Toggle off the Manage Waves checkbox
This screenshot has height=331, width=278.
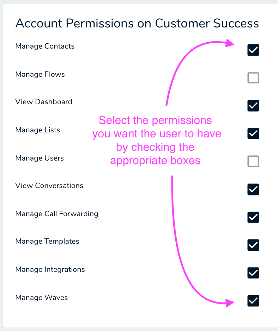coord(253,301)
